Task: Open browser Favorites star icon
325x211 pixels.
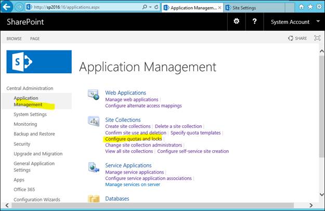Action: click(310, 7)
